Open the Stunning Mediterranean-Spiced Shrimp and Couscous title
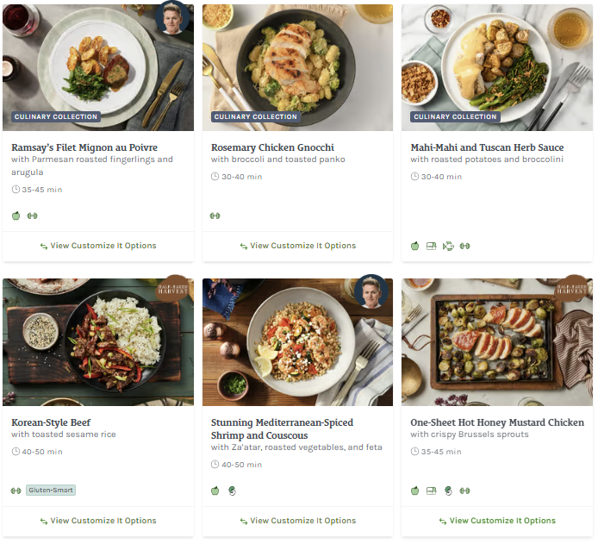The image size is (598, 544). tap(282, 429)
